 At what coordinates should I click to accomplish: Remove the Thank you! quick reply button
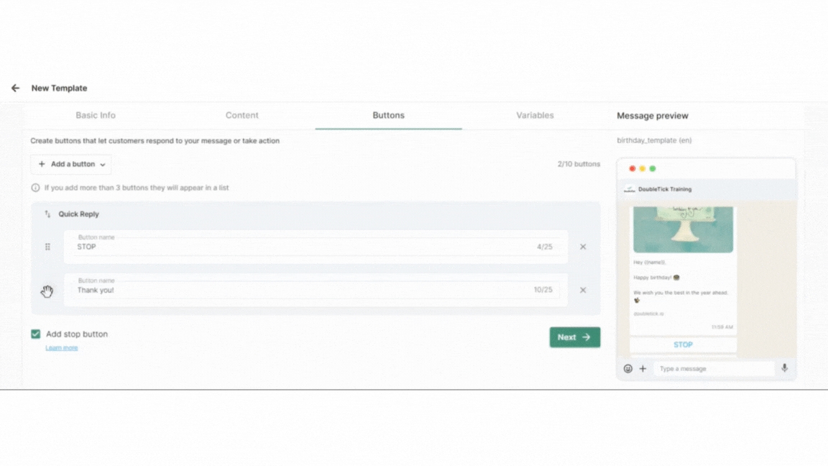tap(583, 291)
